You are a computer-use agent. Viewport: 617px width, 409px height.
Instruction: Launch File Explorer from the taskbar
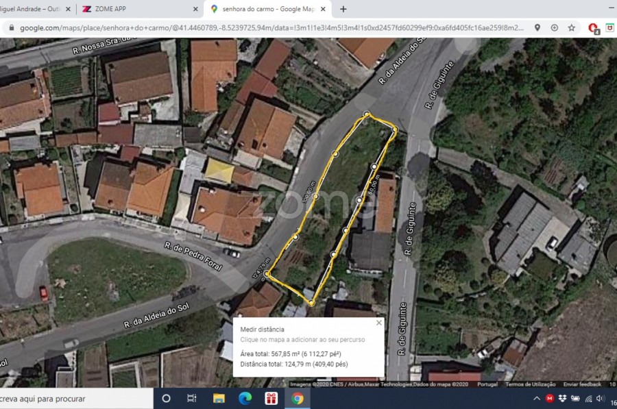click(219, 399)
